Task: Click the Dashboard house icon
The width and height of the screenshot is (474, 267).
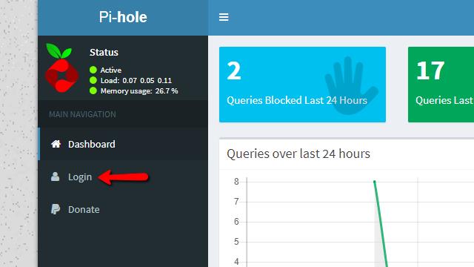Action: click(x=56, y=144)
